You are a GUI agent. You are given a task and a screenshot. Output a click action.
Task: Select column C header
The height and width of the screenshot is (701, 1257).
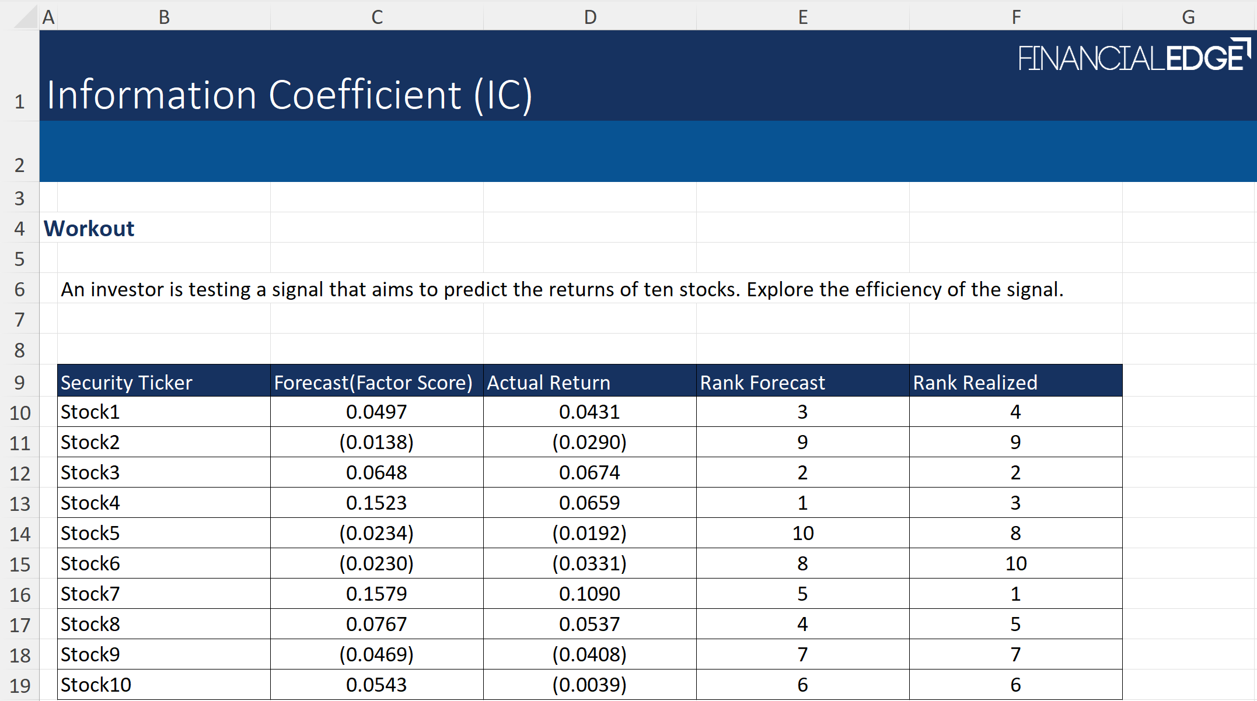(376, 17)
